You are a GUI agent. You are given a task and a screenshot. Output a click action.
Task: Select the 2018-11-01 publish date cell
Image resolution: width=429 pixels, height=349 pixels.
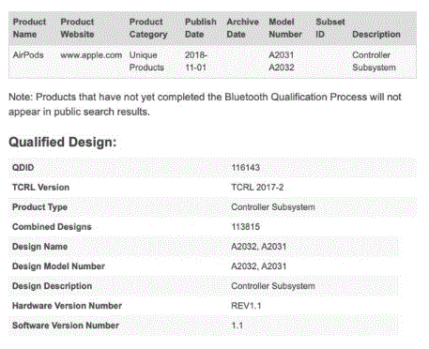point(195,61)
